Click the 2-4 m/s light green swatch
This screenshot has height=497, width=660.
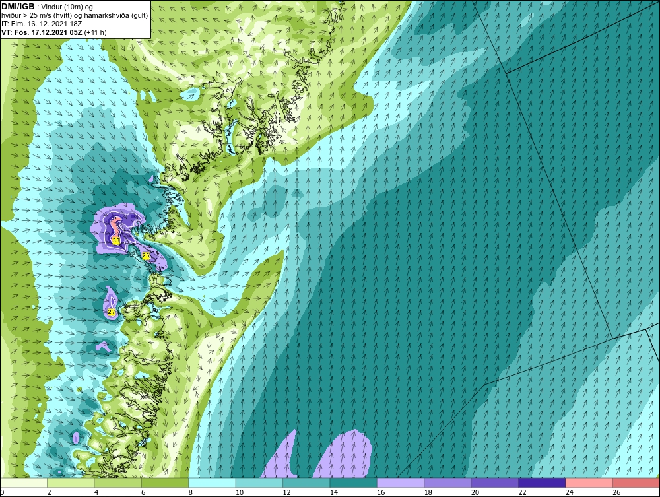71,482
